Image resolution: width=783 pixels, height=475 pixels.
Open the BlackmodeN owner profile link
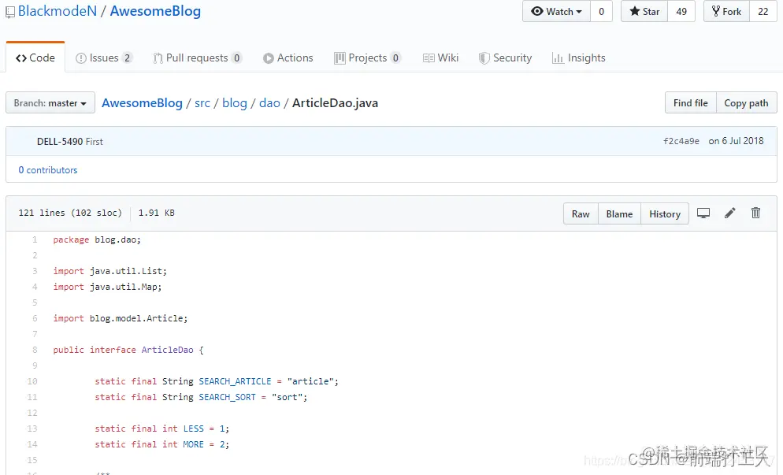pos(58,11)
